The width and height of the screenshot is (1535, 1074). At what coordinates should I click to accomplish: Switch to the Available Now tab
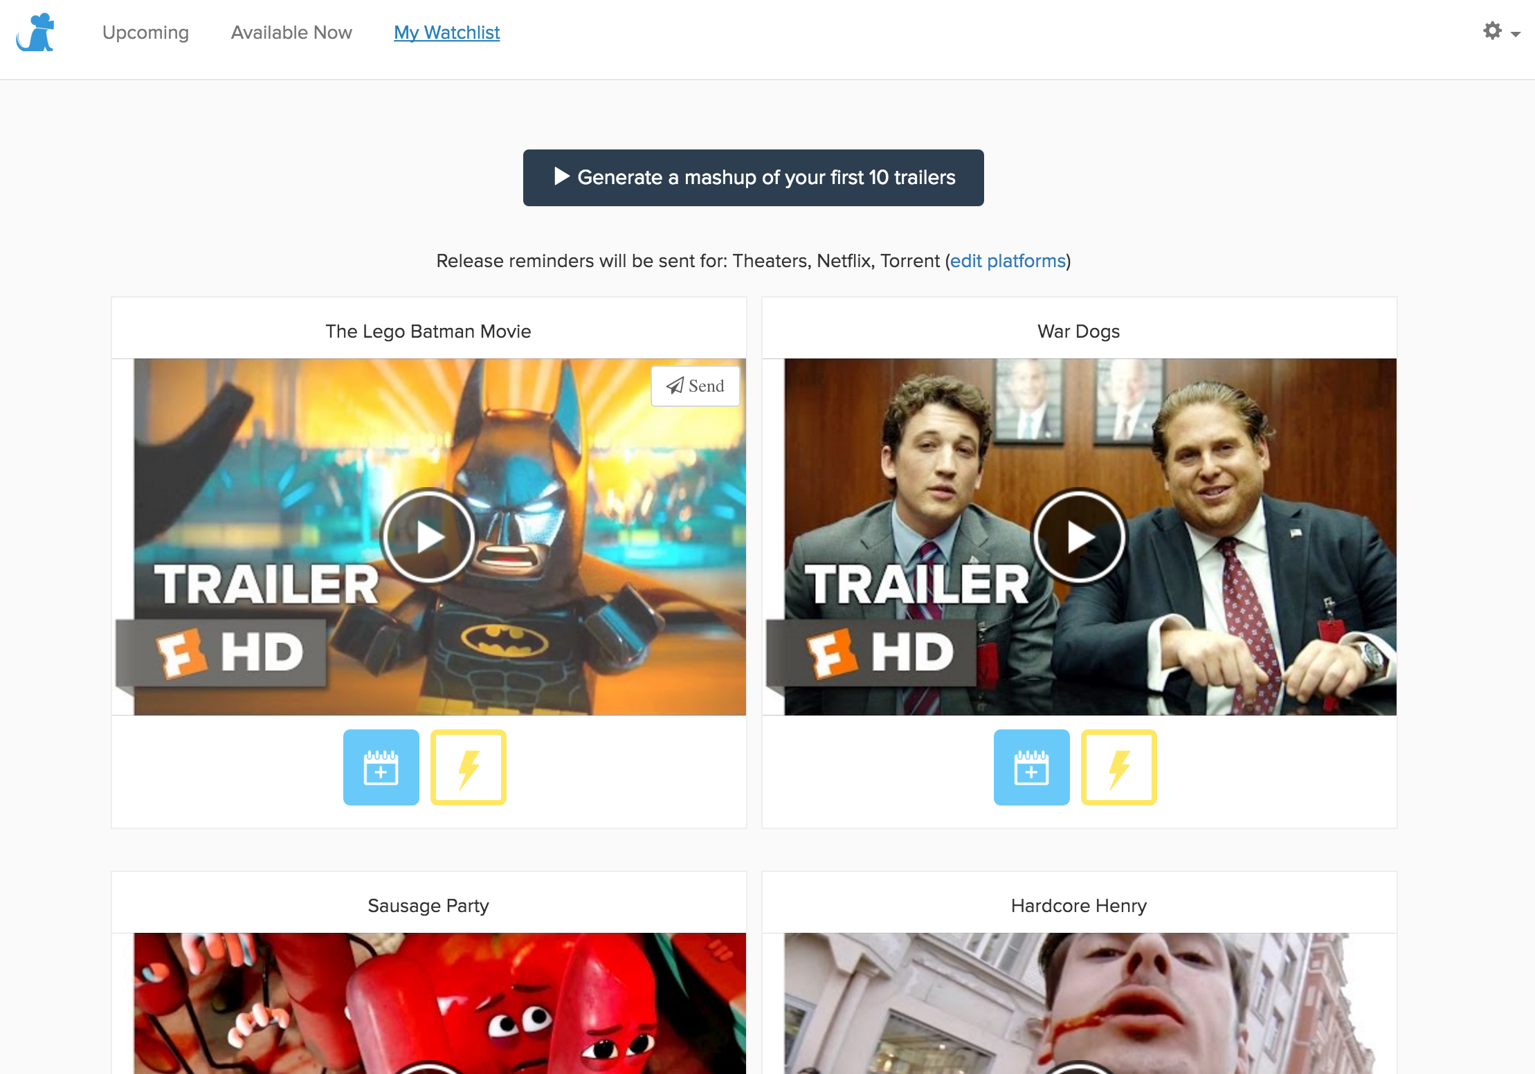click(291, 33)
